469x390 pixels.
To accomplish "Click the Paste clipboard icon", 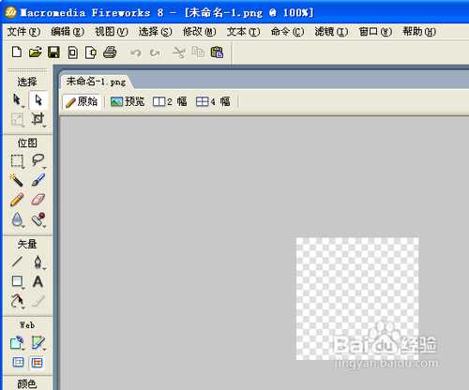I will [x=217, y=52].
